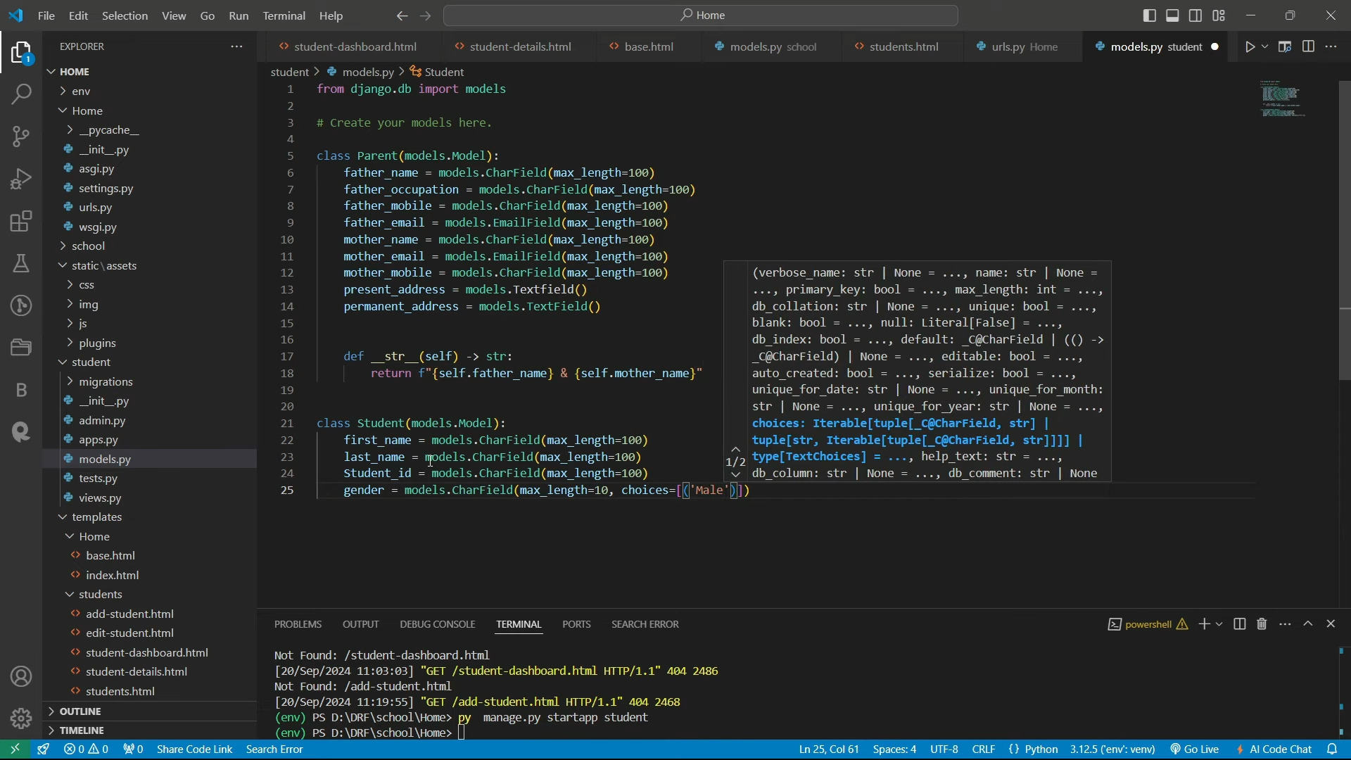This screenshot has height=760, width=1351.
Task: Go back in navigation history
Action: (402, 15)
